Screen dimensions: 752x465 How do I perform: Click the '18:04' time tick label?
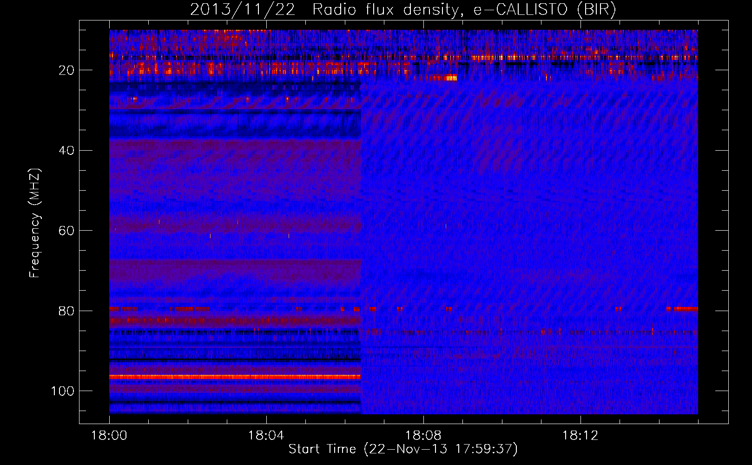pos(266,435)
